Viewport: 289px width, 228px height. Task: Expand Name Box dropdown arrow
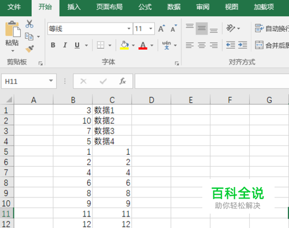[x=51, y=81]
